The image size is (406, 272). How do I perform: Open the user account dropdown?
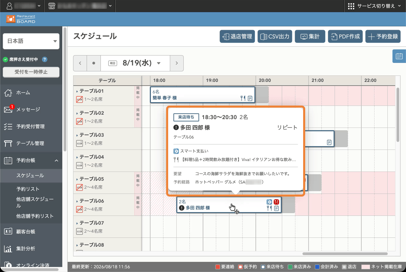[24, 6]
